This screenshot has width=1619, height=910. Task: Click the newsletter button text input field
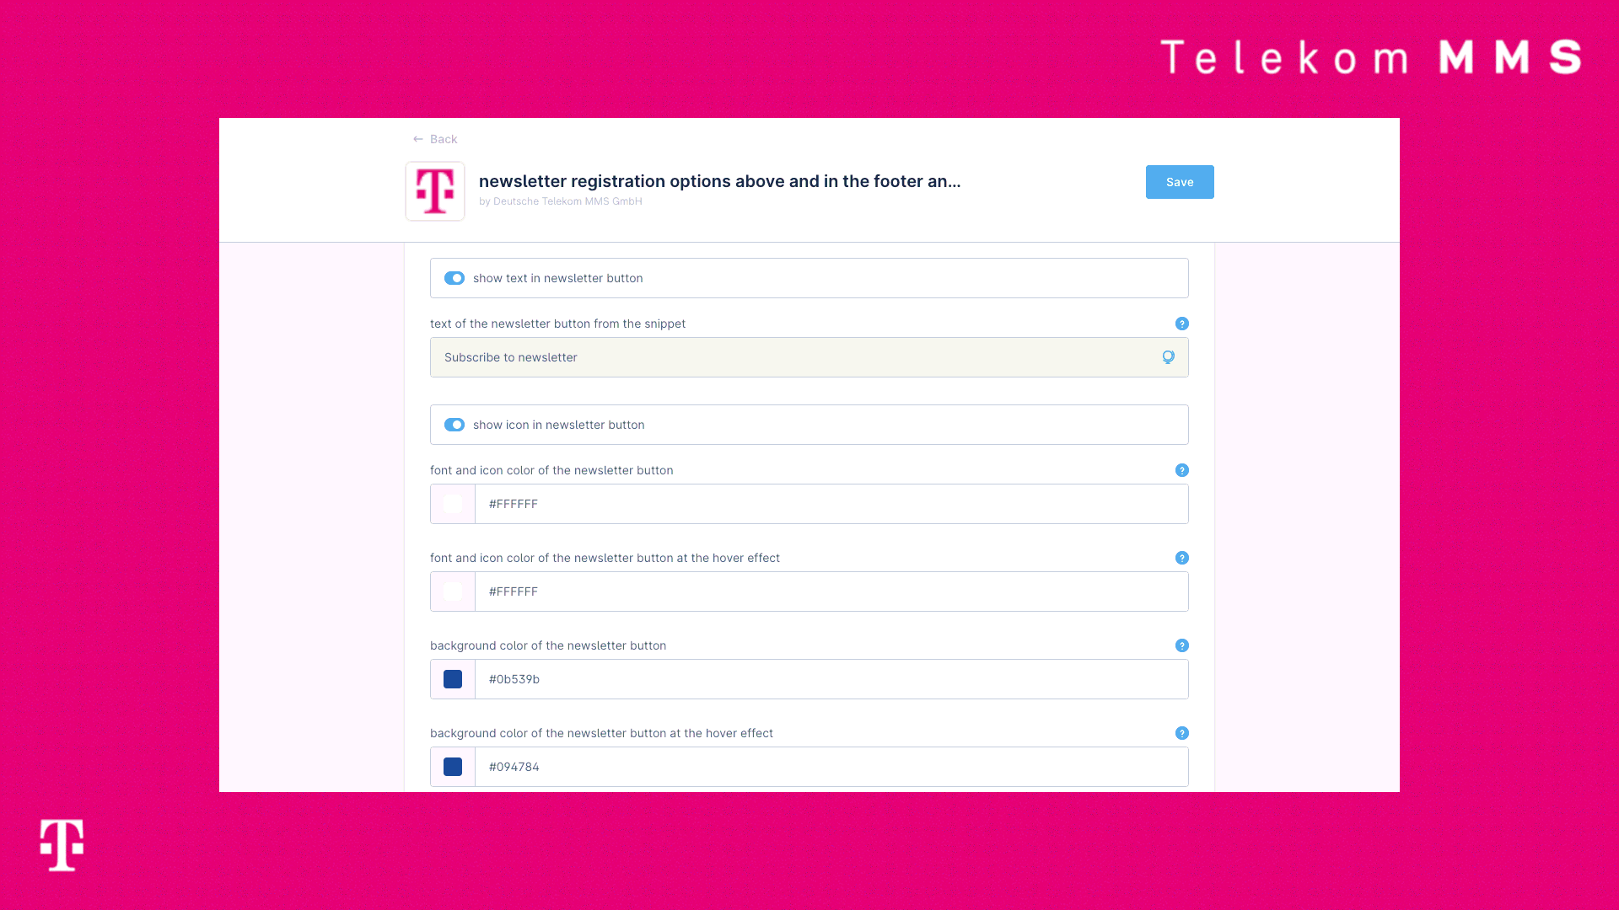tap(809, 356)
